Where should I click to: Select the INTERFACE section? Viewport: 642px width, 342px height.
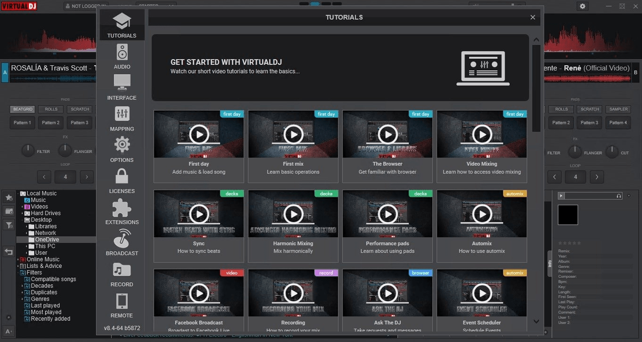[121, 88]
